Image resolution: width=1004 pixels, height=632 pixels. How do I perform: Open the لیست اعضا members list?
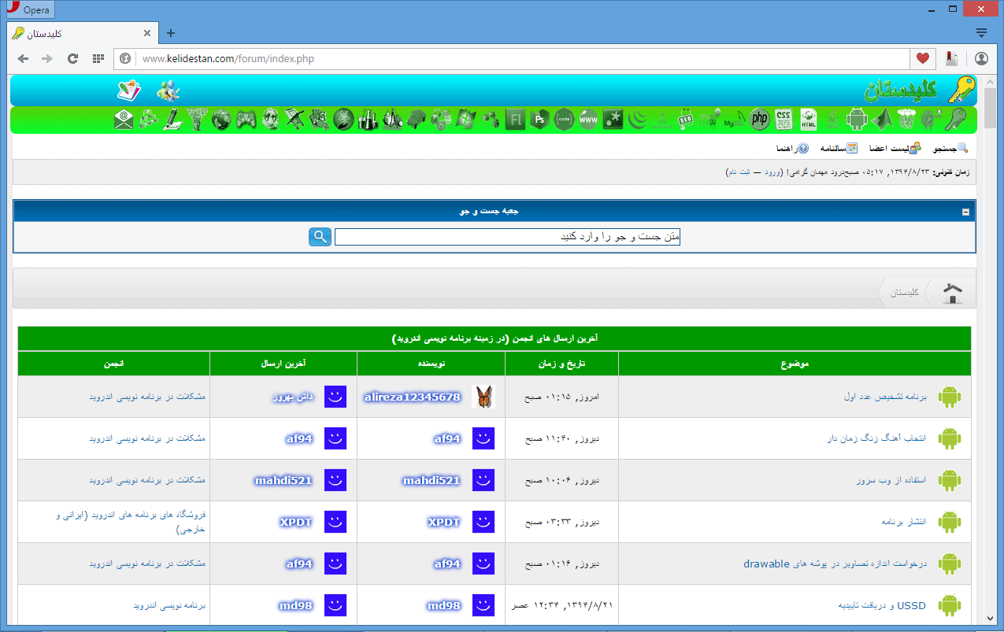pos(895,149)
